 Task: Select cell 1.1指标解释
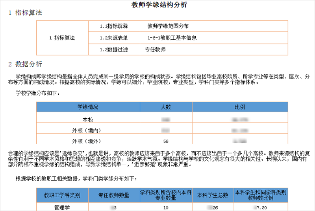[114, 26]
